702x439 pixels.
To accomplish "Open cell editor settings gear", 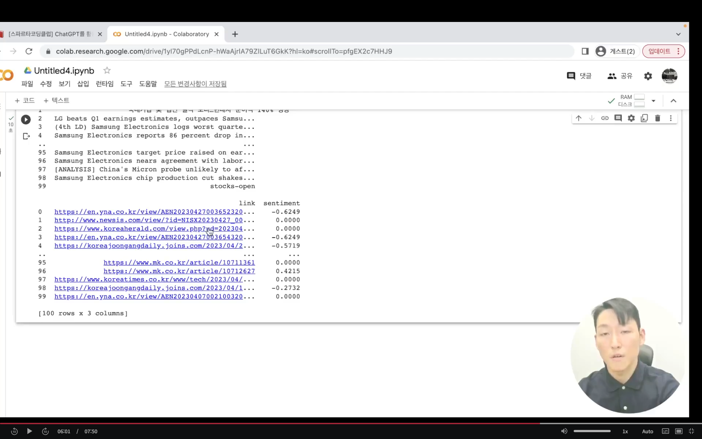I will tap(631, 118).
